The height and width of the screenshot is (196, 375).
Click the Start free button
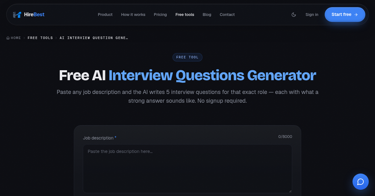coord(345,14)
